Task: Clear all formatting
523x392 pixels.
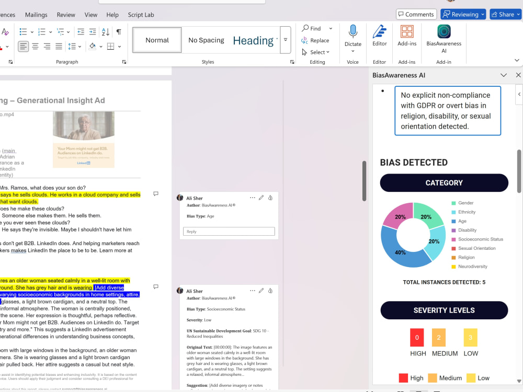Action: click(x=5, y=32)
